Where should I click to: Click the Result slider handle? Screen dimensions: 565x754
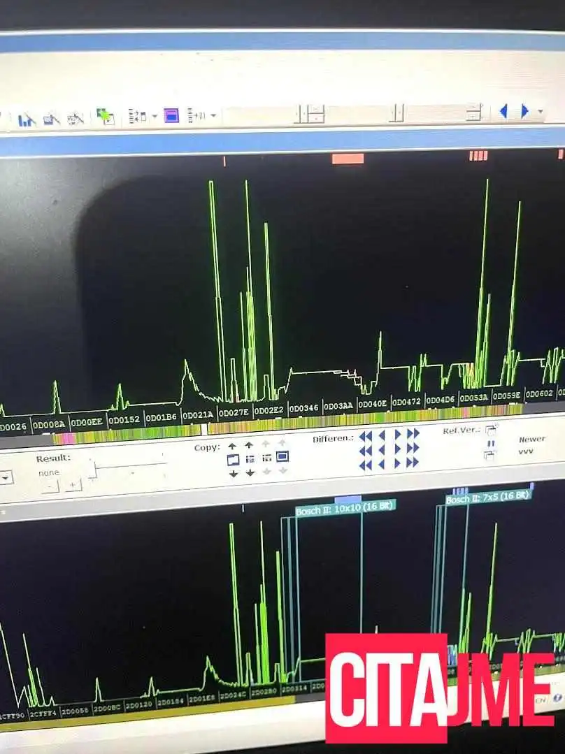92,469
